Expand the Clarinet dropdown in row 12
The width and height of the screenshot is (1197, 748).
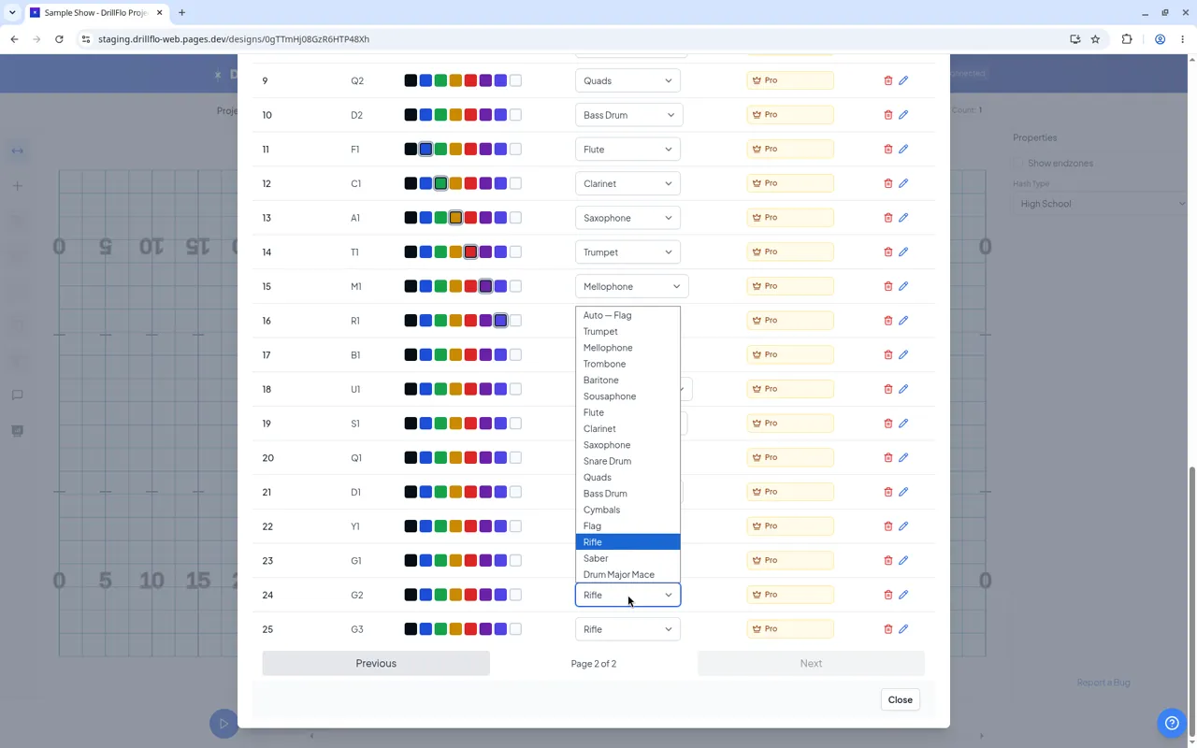(627, 183)
